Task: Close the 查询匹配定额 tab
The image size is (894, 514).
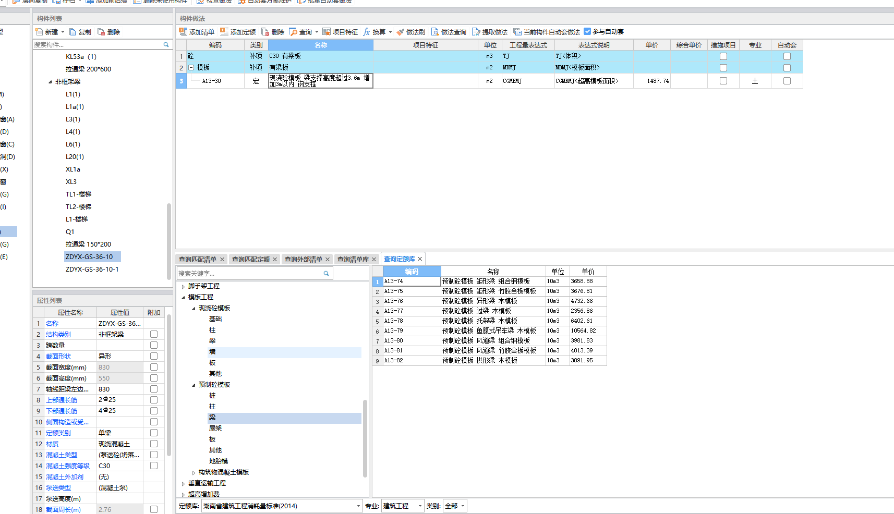Action: point(275,259)
